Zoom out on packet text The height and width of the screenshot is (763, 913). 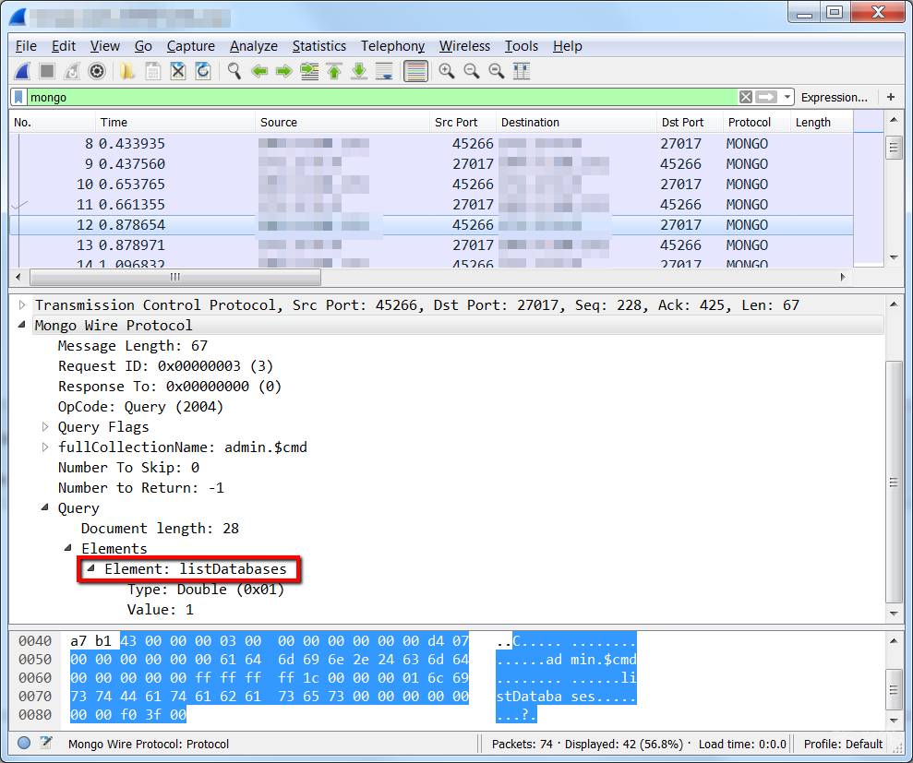[x=472, y=72]
